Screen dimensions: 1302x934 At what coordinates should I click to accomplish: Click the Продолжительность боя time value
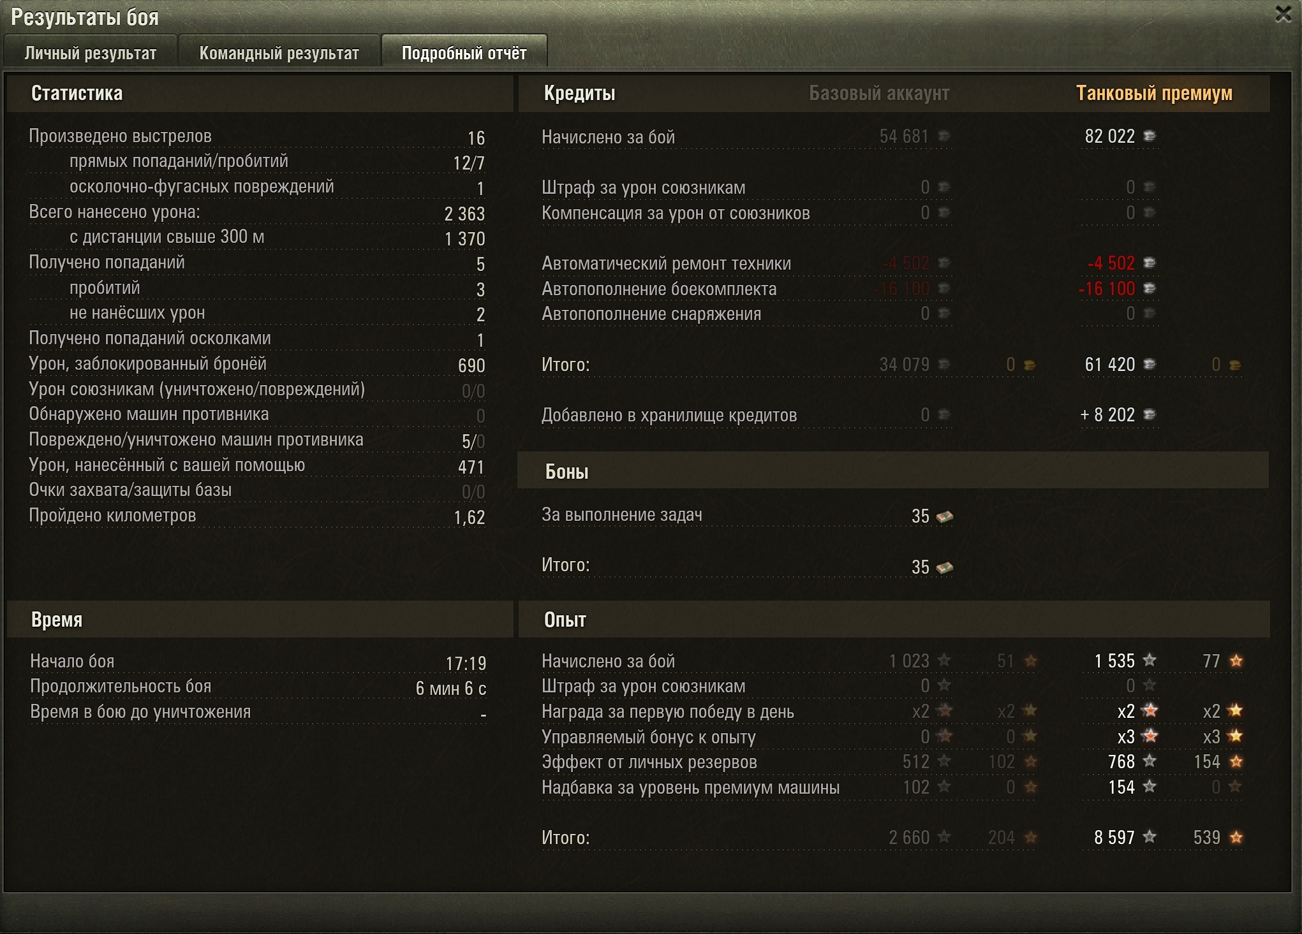(450, 689)
